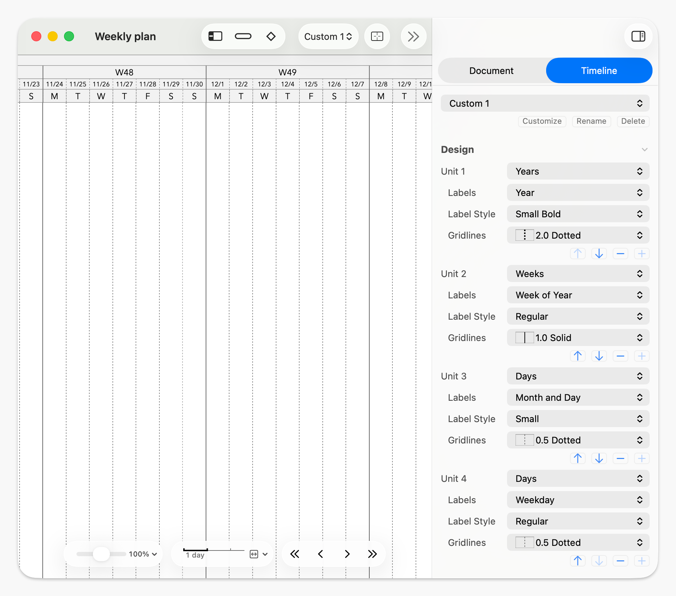Click the milestone diamond icon
This screenshot has height=596, width=676.
click(x=271, y=36)
